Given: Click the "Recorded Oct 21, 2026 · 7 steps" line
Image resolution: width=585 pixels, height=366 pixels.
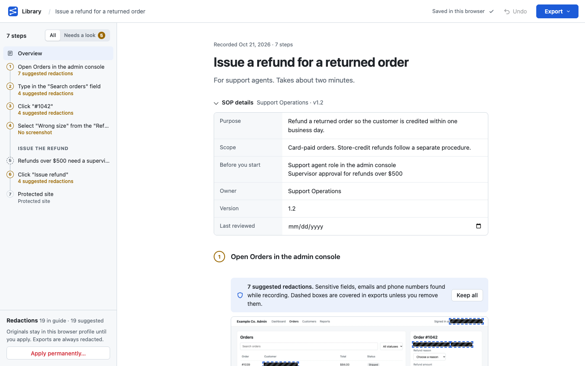Looking at the screenshot, I should (253, 45).
